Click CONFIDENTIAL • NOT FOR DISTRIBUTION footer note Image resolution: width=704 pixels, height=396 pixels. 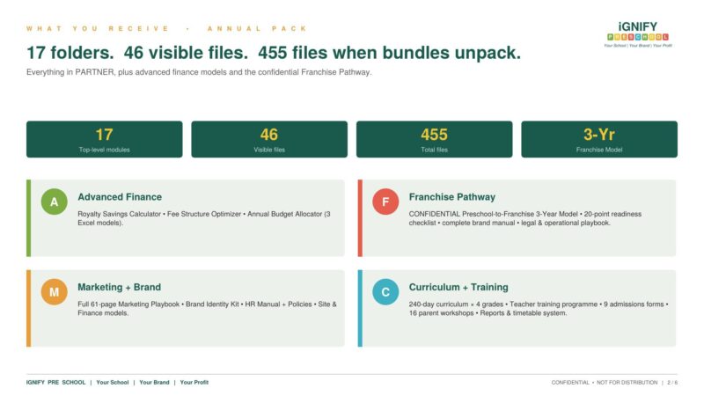(605, 383)
